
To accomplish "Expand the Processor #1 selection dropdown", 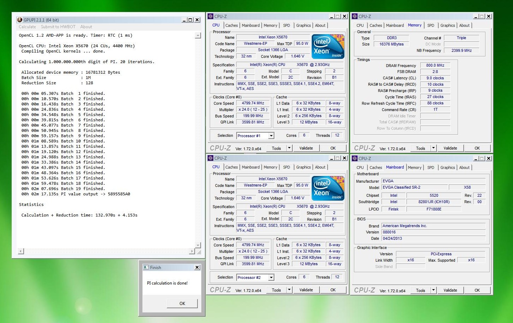I will pos(271,136).
